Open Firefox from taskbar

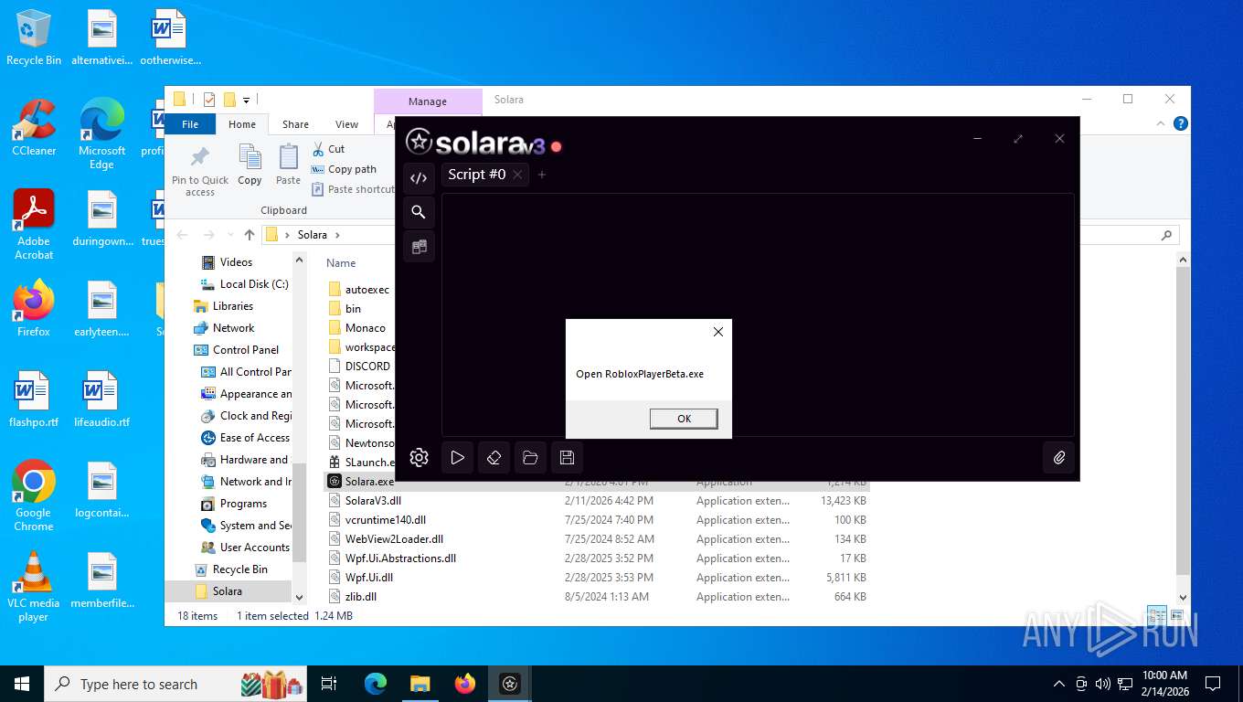[465, 684]
